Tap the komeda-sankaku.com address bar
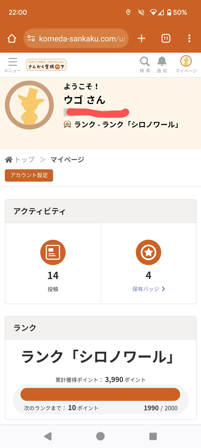The image size is (201, 448). (76, 38)
